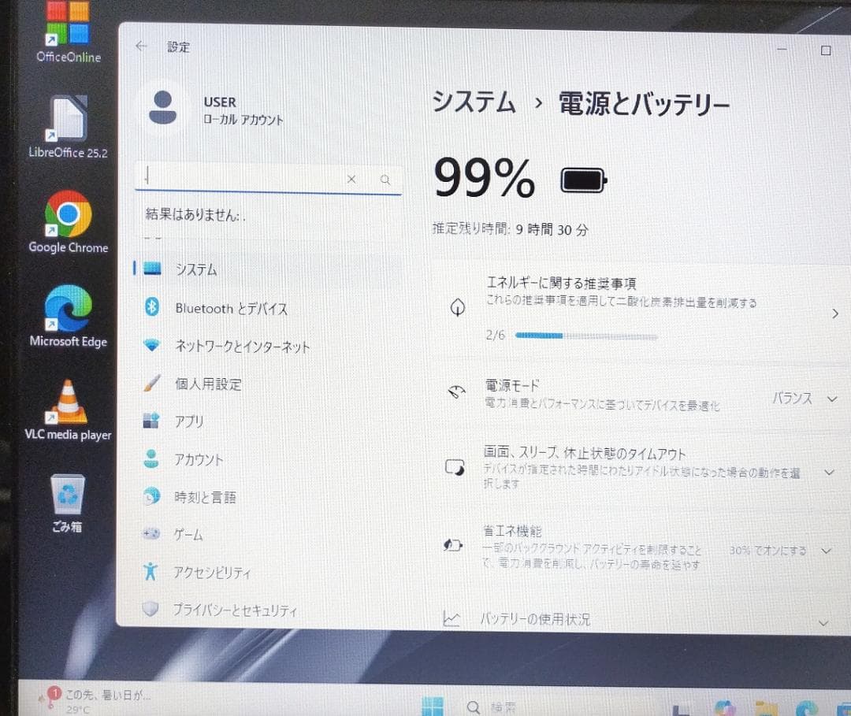Click the back arrow in Settings
The height and width of the screenshot is (716, 851).
[x=139, y=46]
